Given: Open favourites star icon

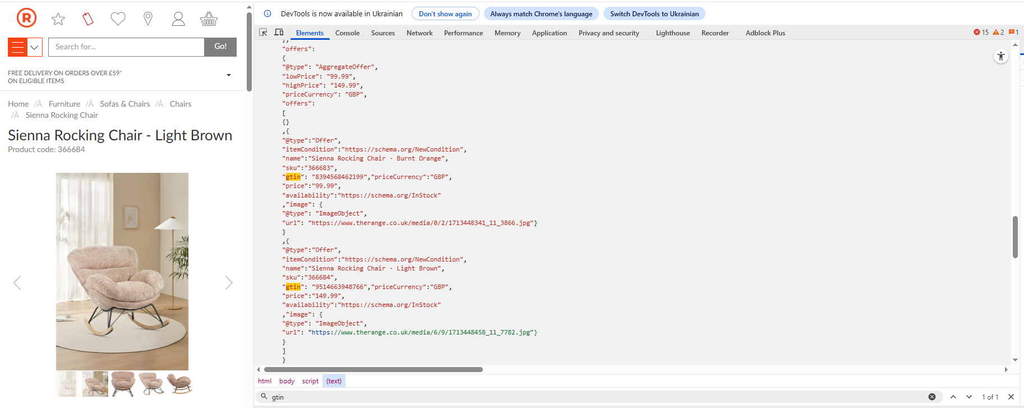Looking at the screenshot, I should 58,19.
